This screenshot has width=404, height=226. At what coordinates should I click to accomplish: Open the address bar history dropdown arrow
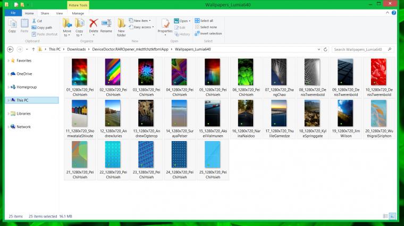(319, 49)
